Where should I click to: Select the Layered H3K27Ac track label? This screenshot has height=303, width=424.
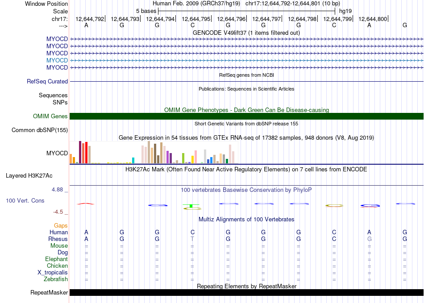coord(29,176)
